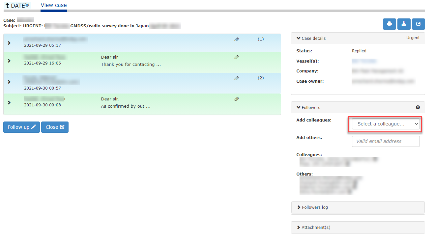434x245 pixels.
Task: Click paperclip on 2021-09-29 16:06 message
Action: click(236, 57)
